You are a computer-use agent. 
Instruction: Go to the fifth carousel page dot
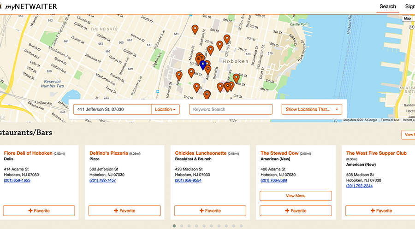[x=204, y=226]
